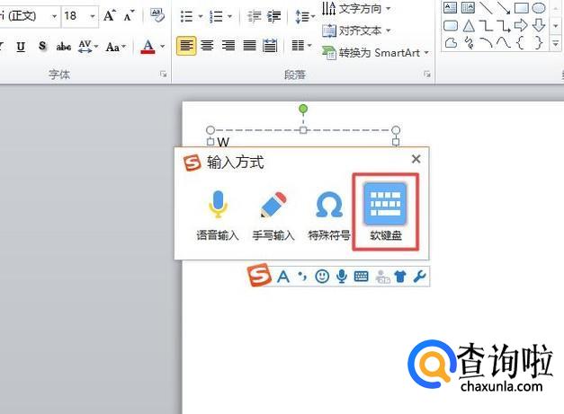Expand 转换为 SmartArt dropdown
Viewport: 564px width, 414px height.
pyautogui.click(x=425, y=53)
